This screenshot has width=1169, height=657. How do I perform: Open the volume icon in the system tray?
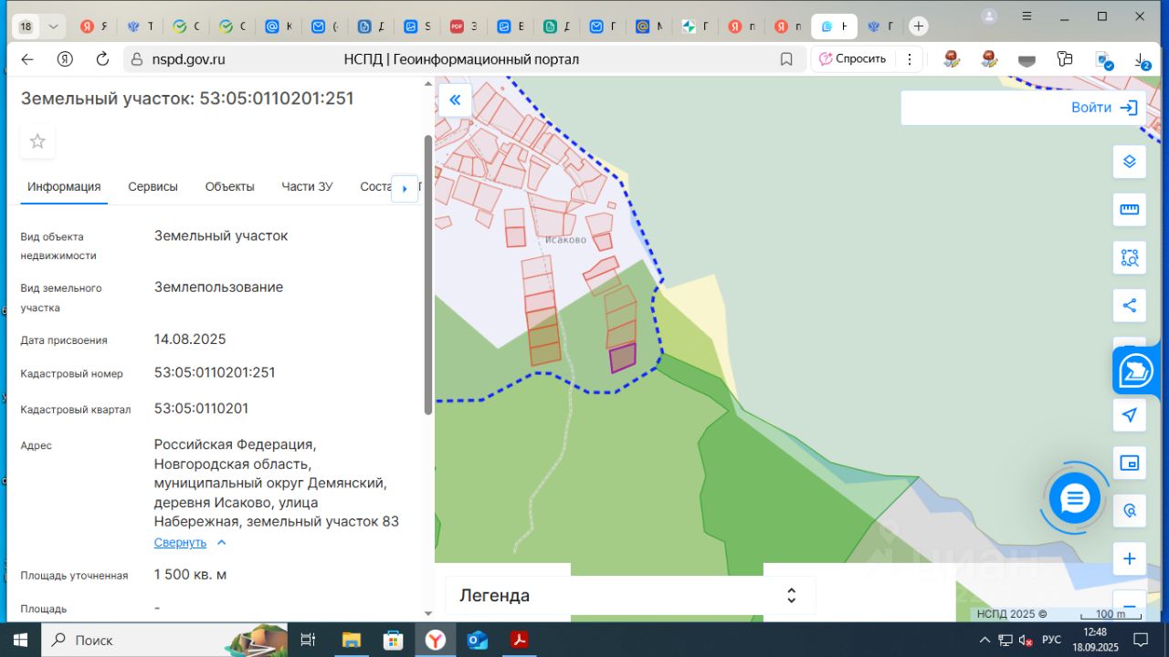pos(1026,640)
